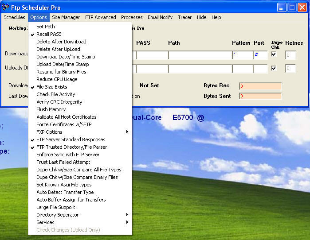Screen dimensions: 310x240
Task: Click Uploads row Retries field
Action: pyautogui.click(x=290, y=69)
